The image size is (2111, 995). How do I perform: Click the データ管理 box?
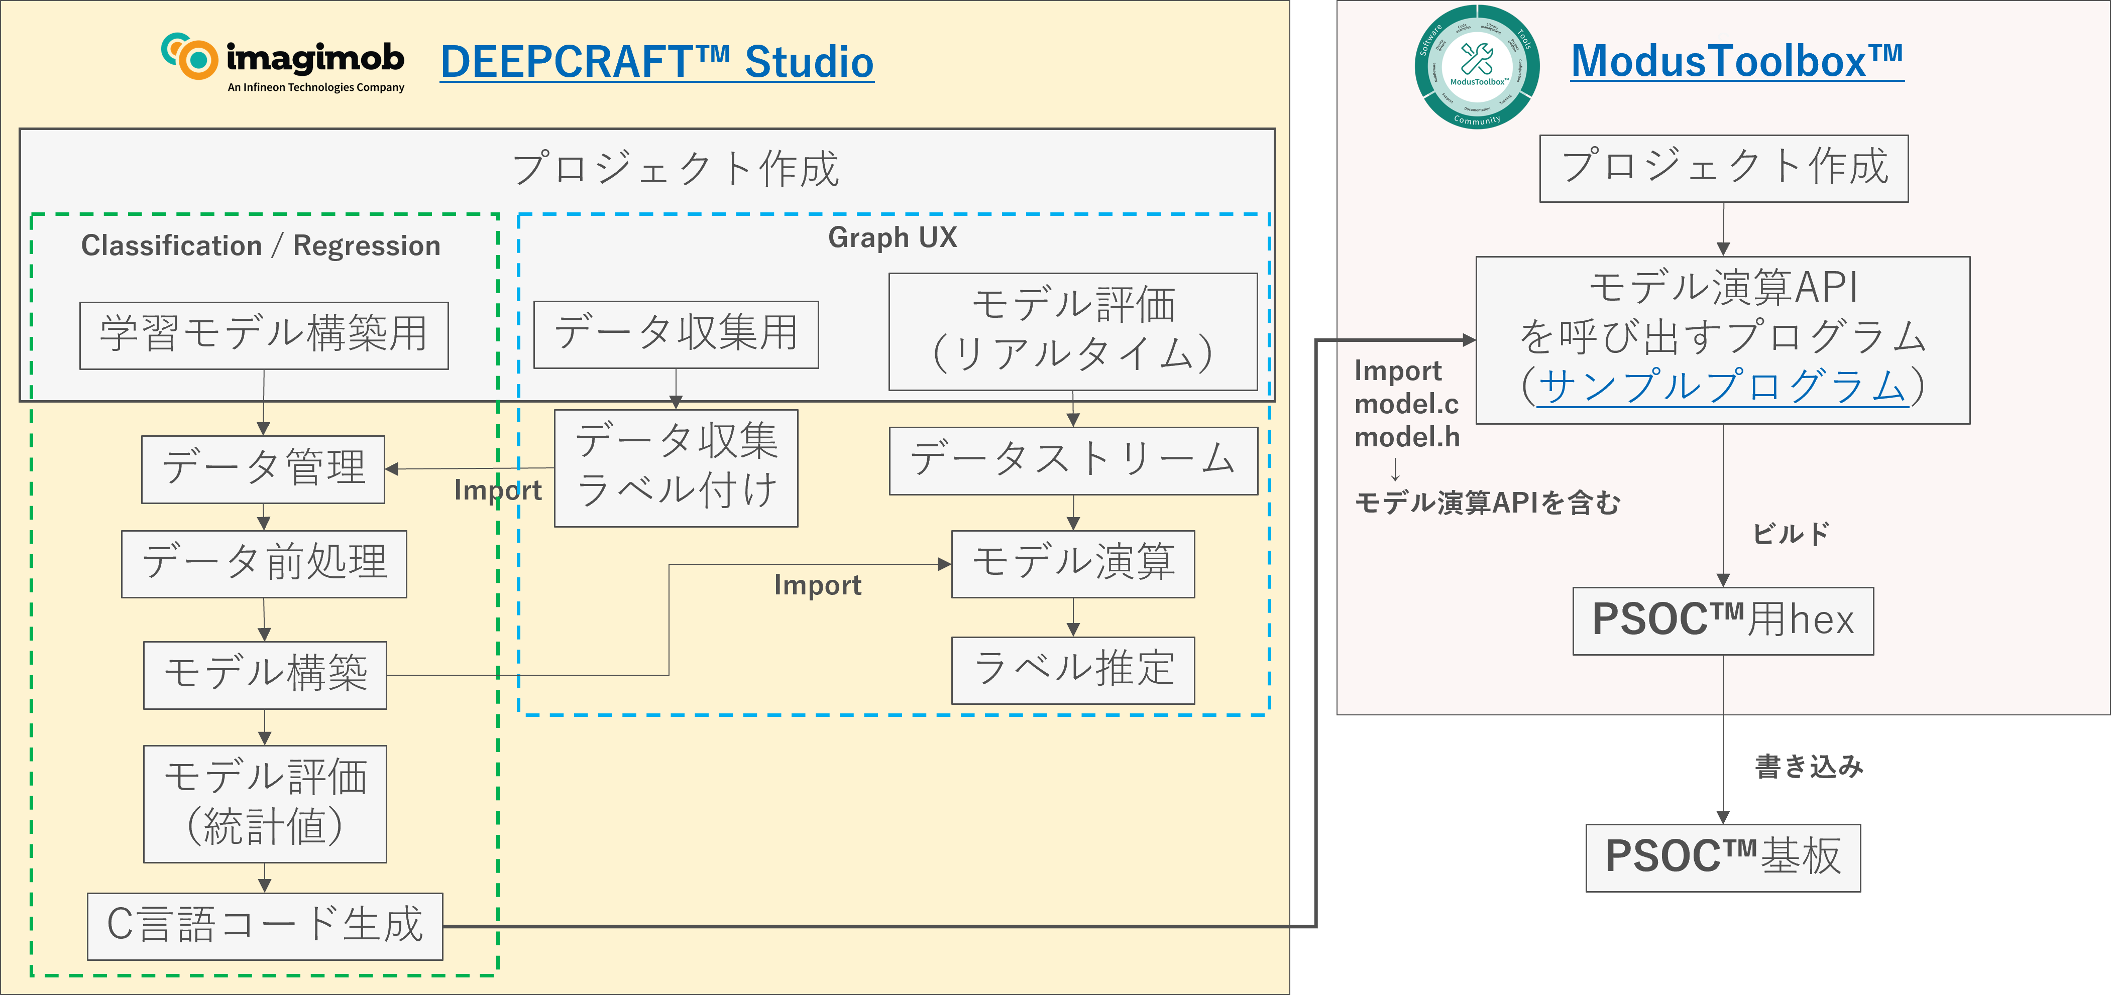[263, 469]
